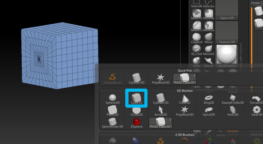Choose the Ring3D torus tool
Viewport: 263px width, 144px height.
click(x=209, y=99)
